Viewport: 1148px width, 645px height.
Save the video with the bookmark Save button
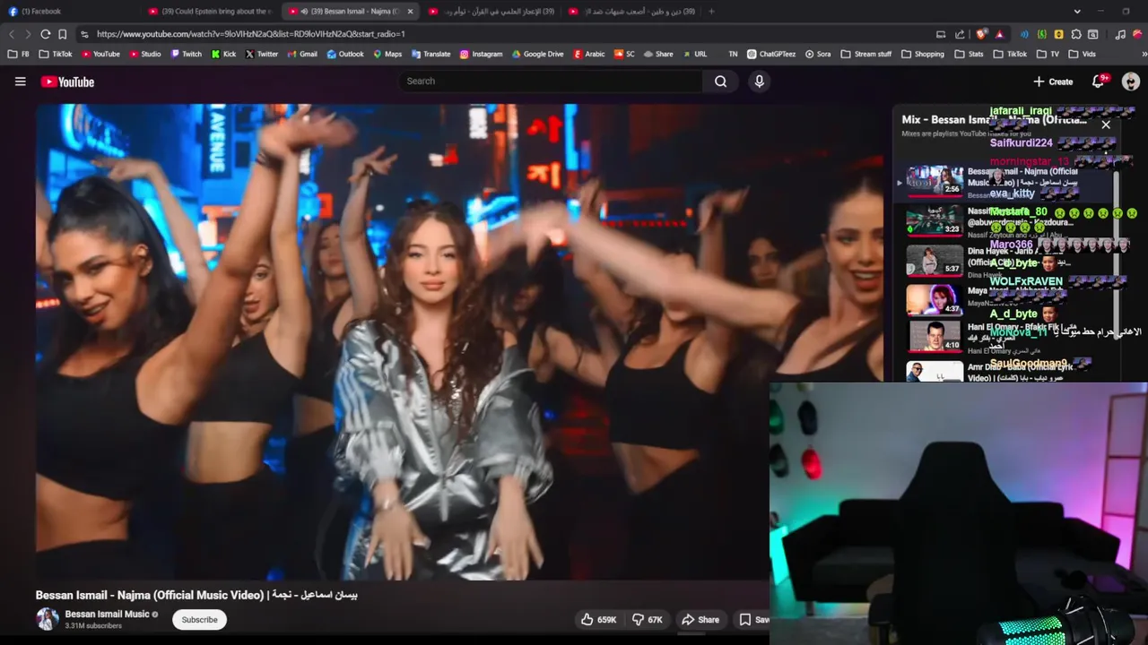point(752,619)
